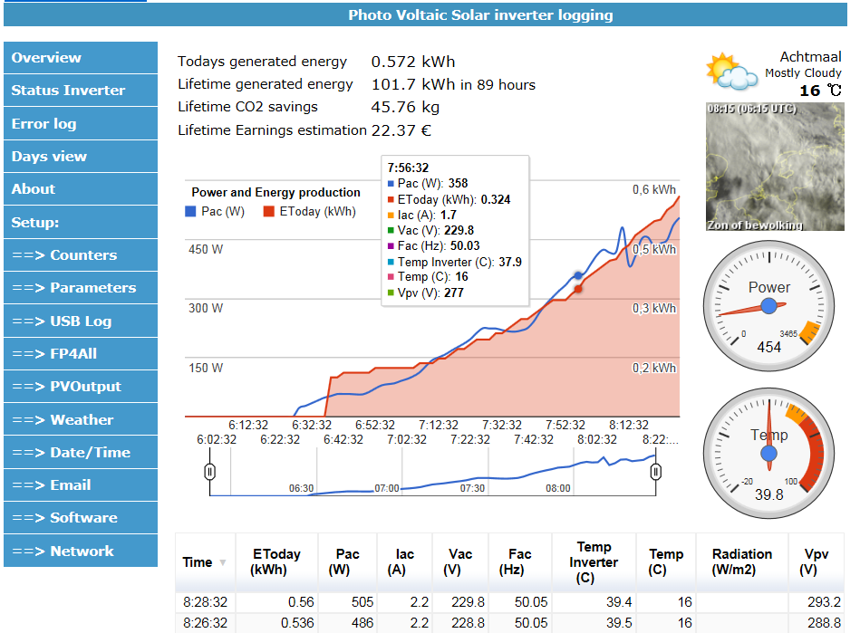Sort table by Vpv (V) column
860x633 pixels.
click(x=817, y=562)
